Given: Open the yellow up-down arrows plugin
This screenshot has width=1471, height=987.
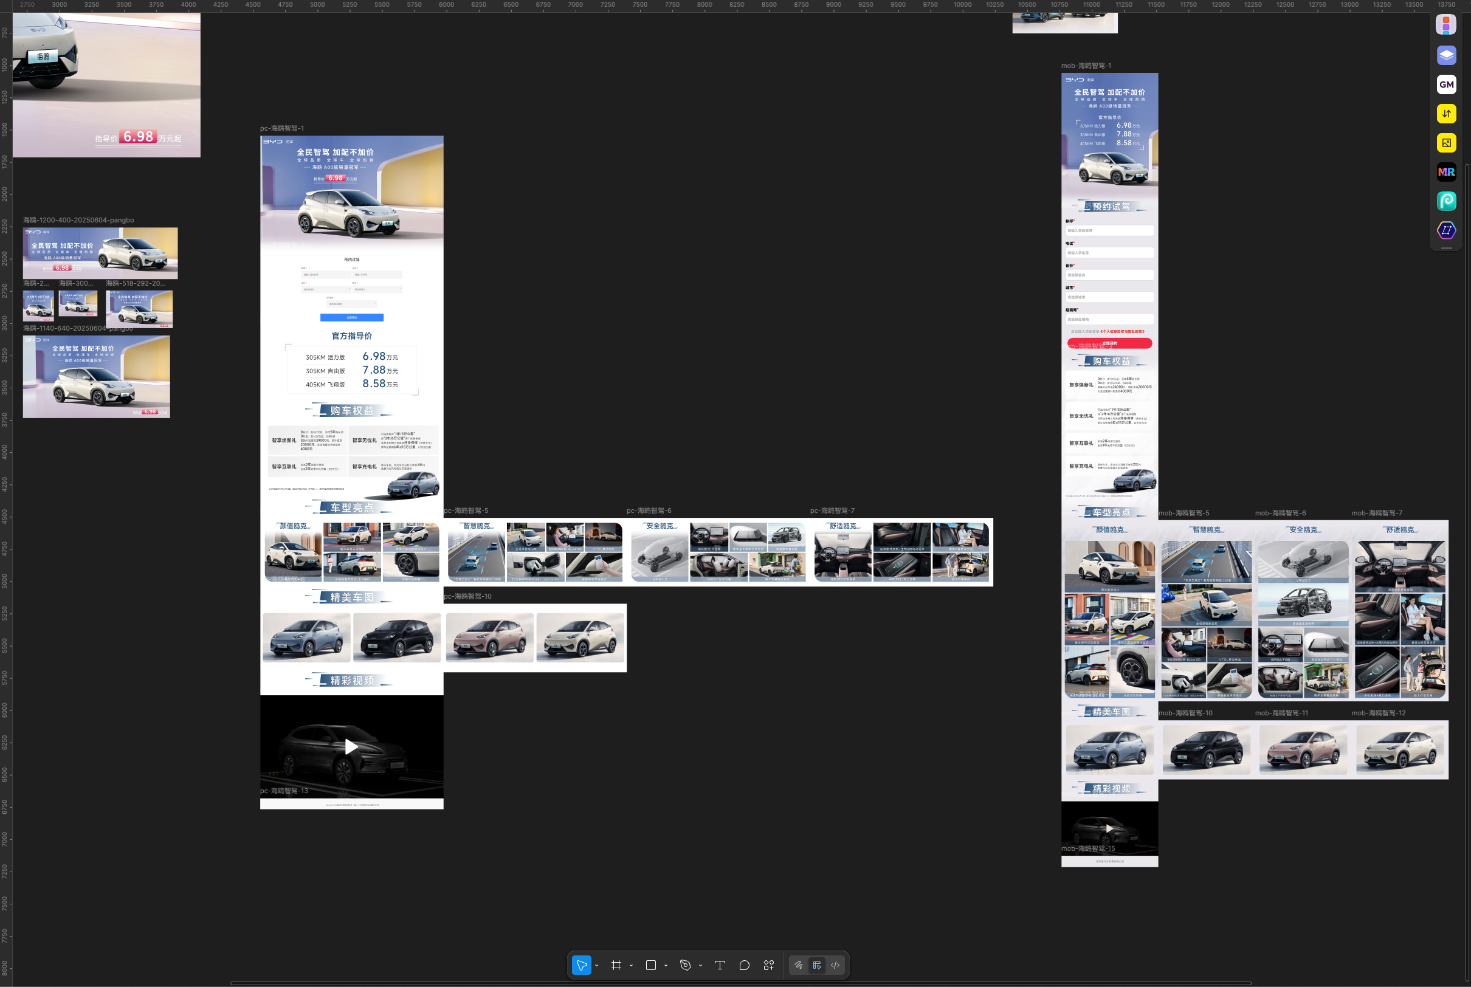Looking at the screenshot, I should [1446, 113].
